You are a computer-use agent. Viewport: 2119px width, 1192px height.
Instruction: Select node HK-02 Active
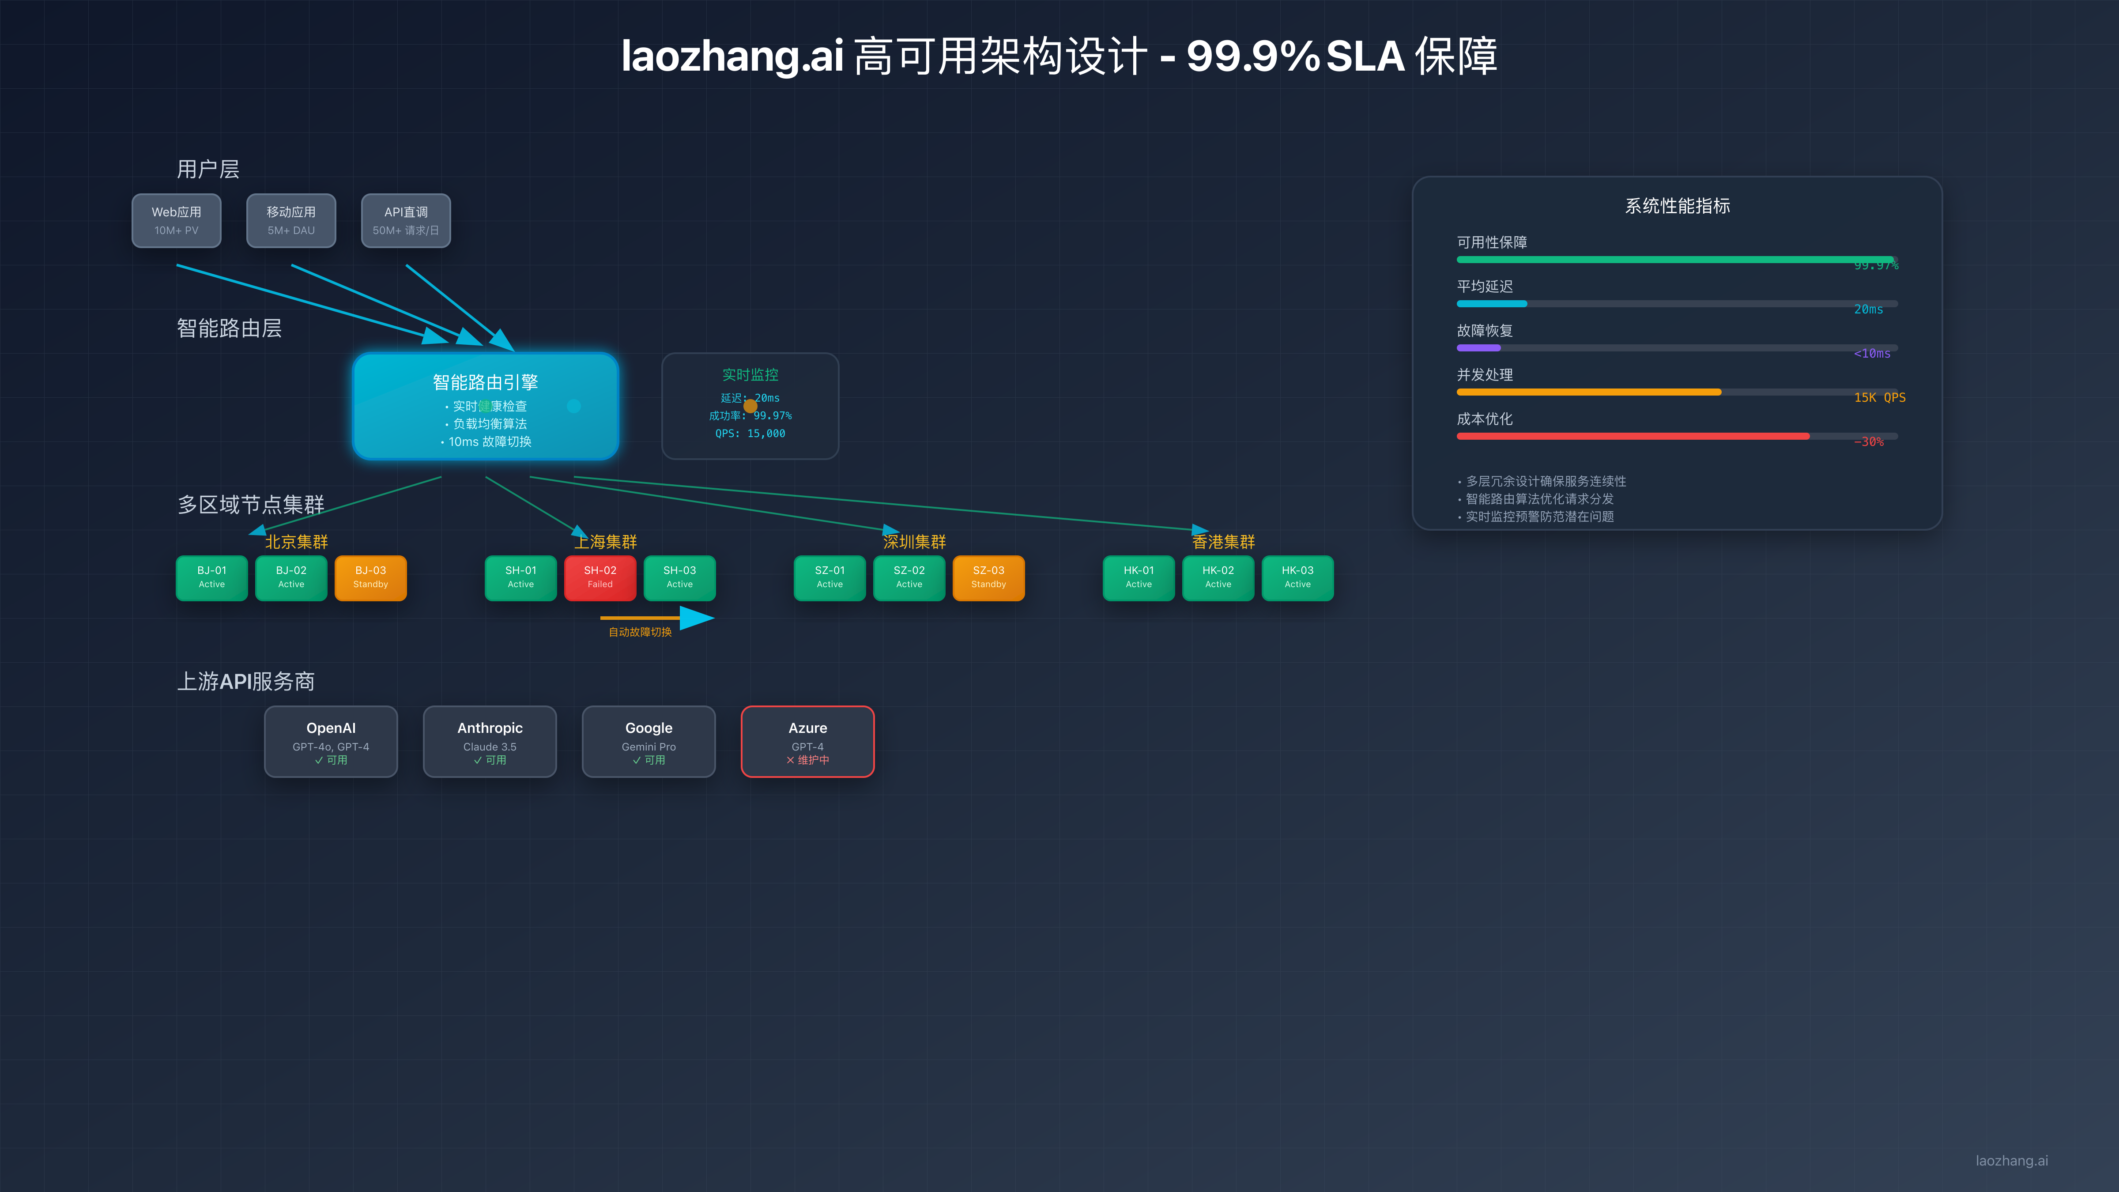point(1218,578)
